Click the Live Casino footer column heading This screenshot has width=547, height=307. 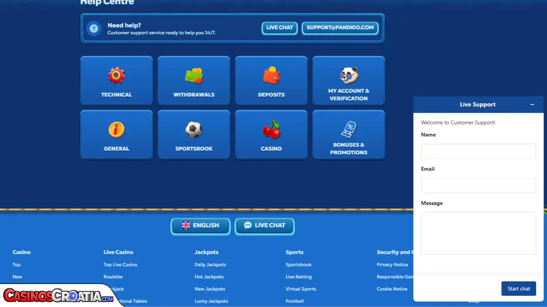(118, 252)
